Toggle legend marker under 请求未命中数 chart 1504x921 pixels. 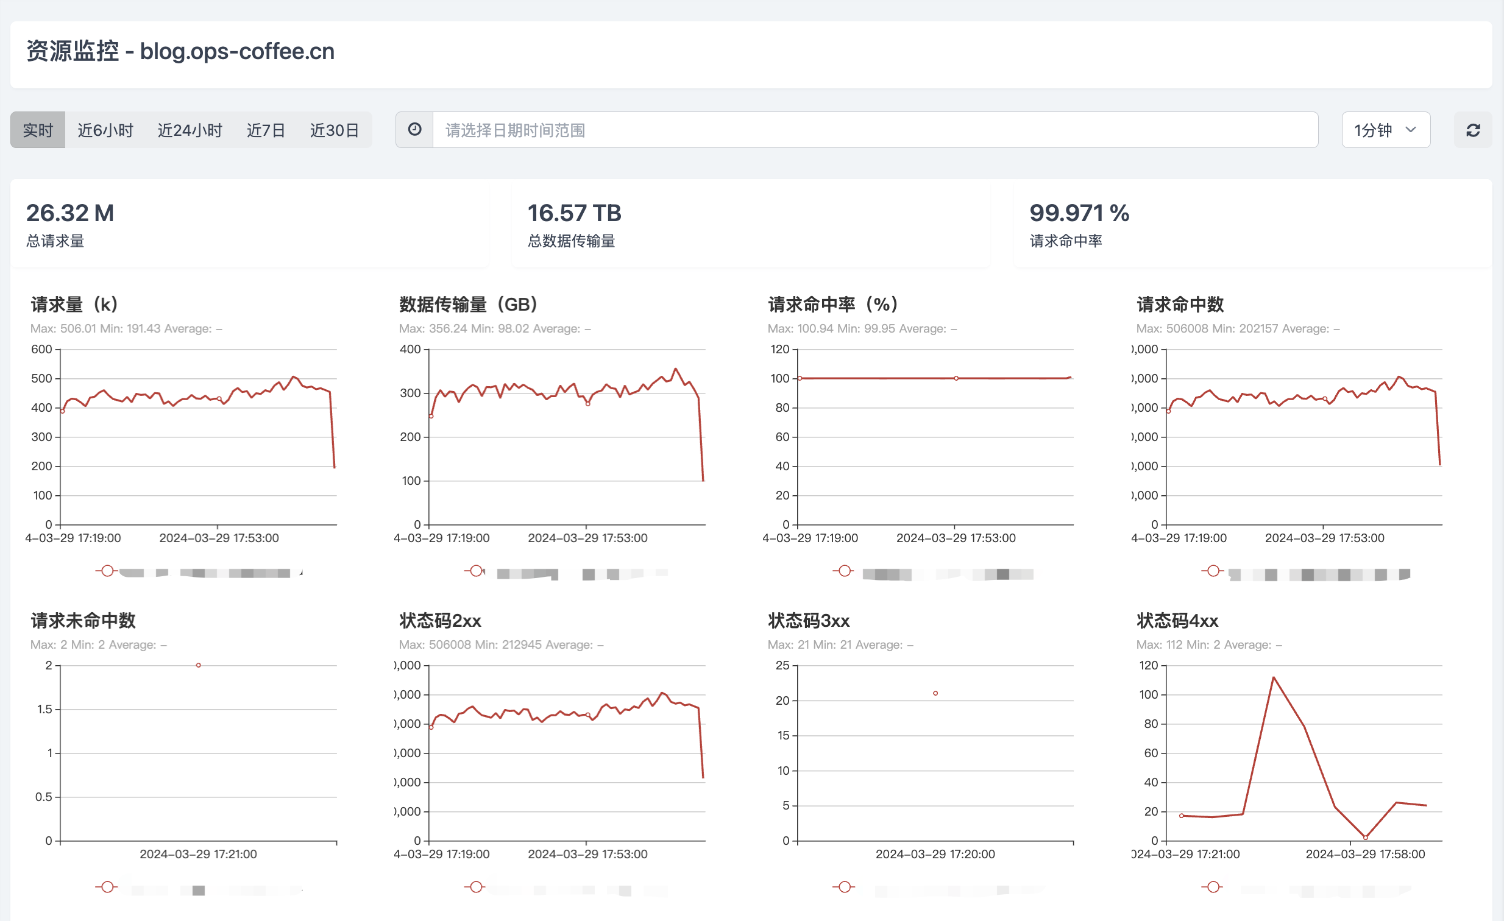(107, 887)
